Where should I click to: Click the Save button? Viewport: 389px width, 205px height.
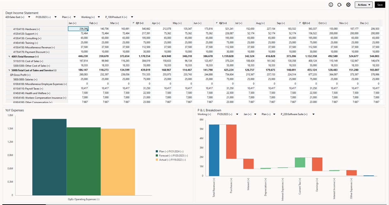click(x=380, y=5)
